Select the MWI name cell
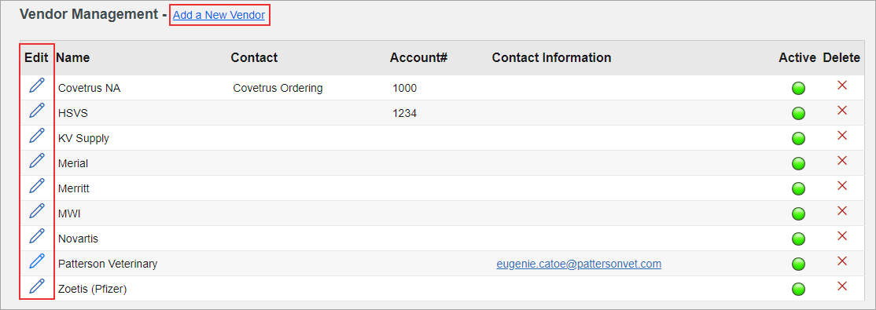Screen dimensions: 876x310 point(70,213)
